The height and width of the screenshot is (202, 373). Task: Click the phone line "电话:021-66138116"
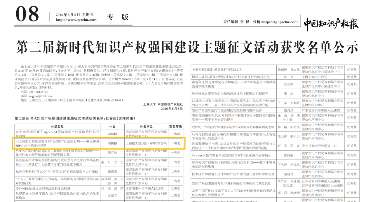tap(34, 92)
